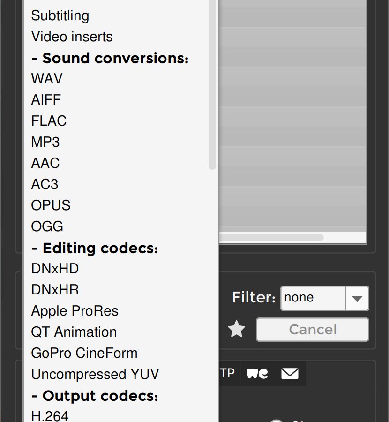Pick GoPro CineForm from the list
The image size is (389, 422).
pyautogui.click(x=84, y=353)
